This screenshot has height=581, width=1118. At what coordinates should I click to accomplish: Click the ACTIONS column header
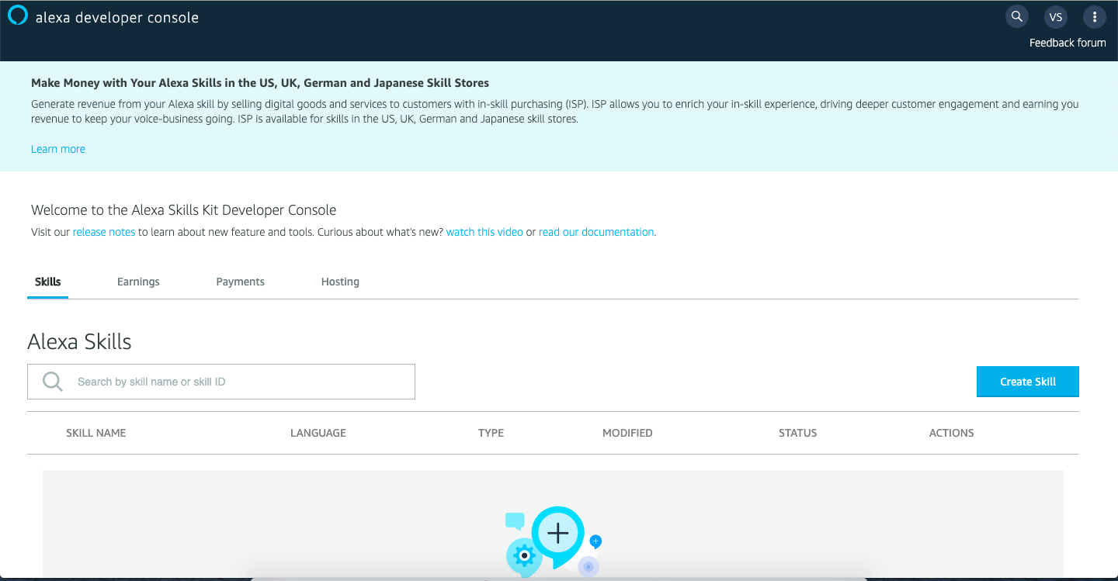tap(952, 433)
